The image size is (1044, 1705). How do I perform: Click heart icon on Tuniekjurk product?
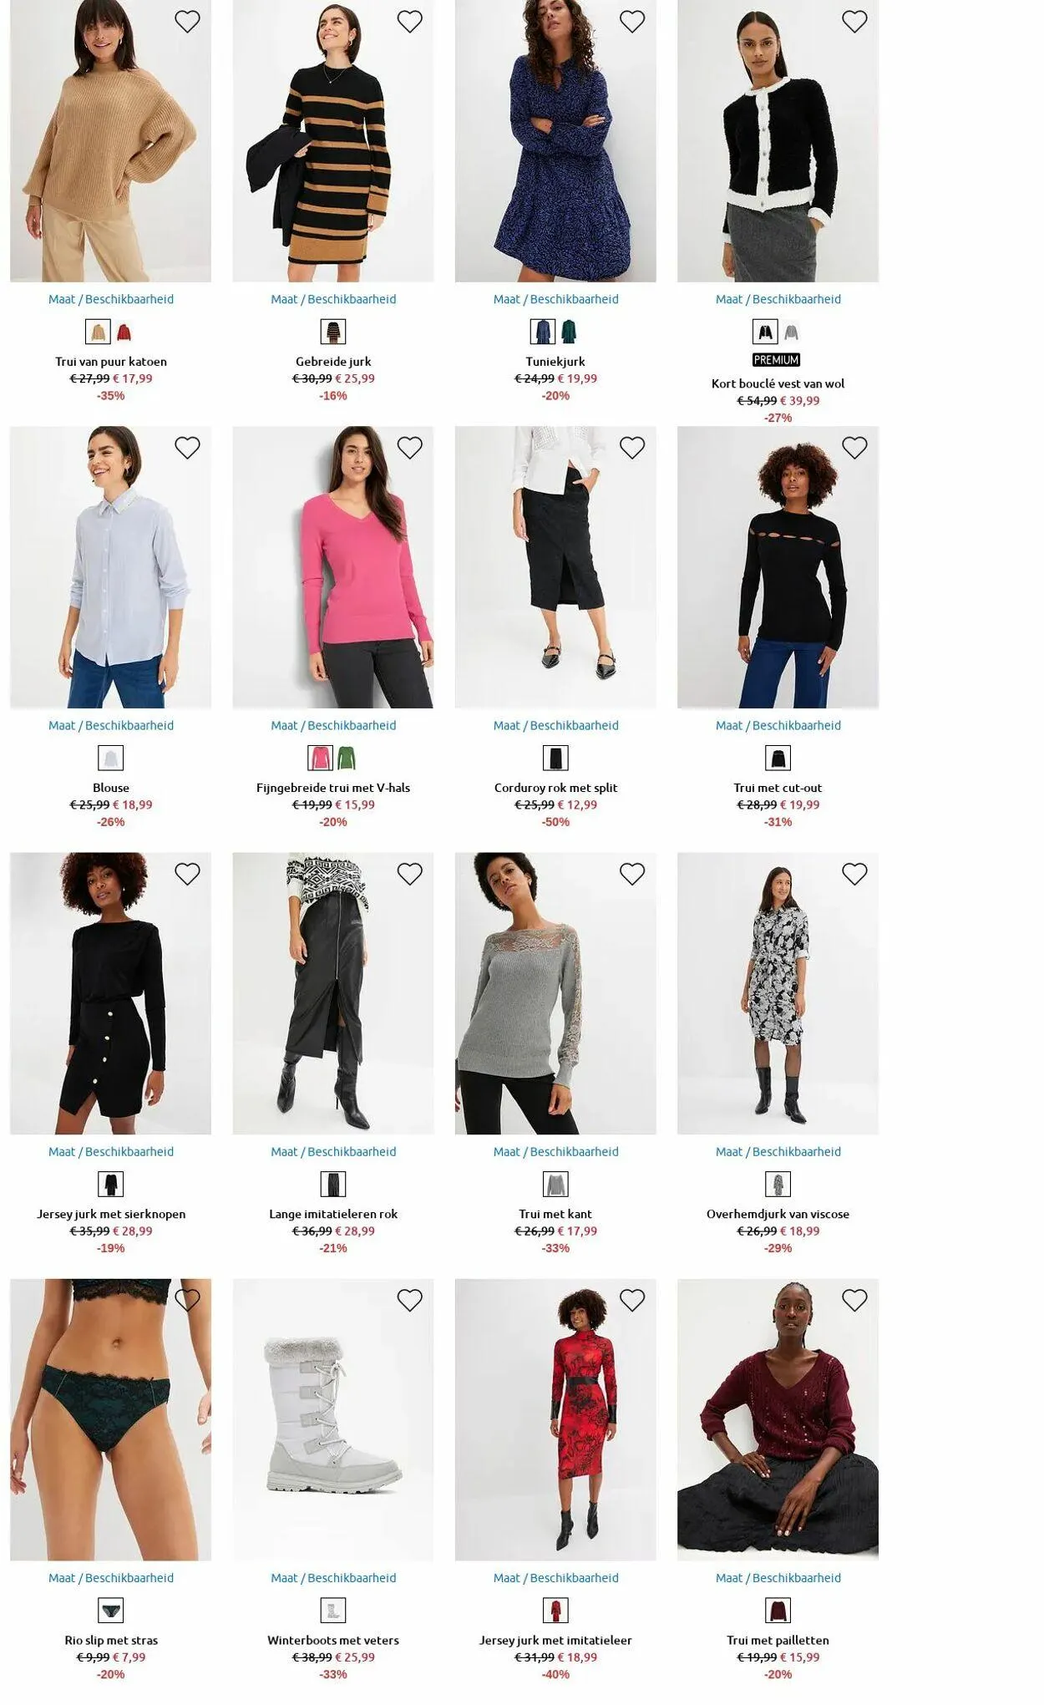[632, 22]
